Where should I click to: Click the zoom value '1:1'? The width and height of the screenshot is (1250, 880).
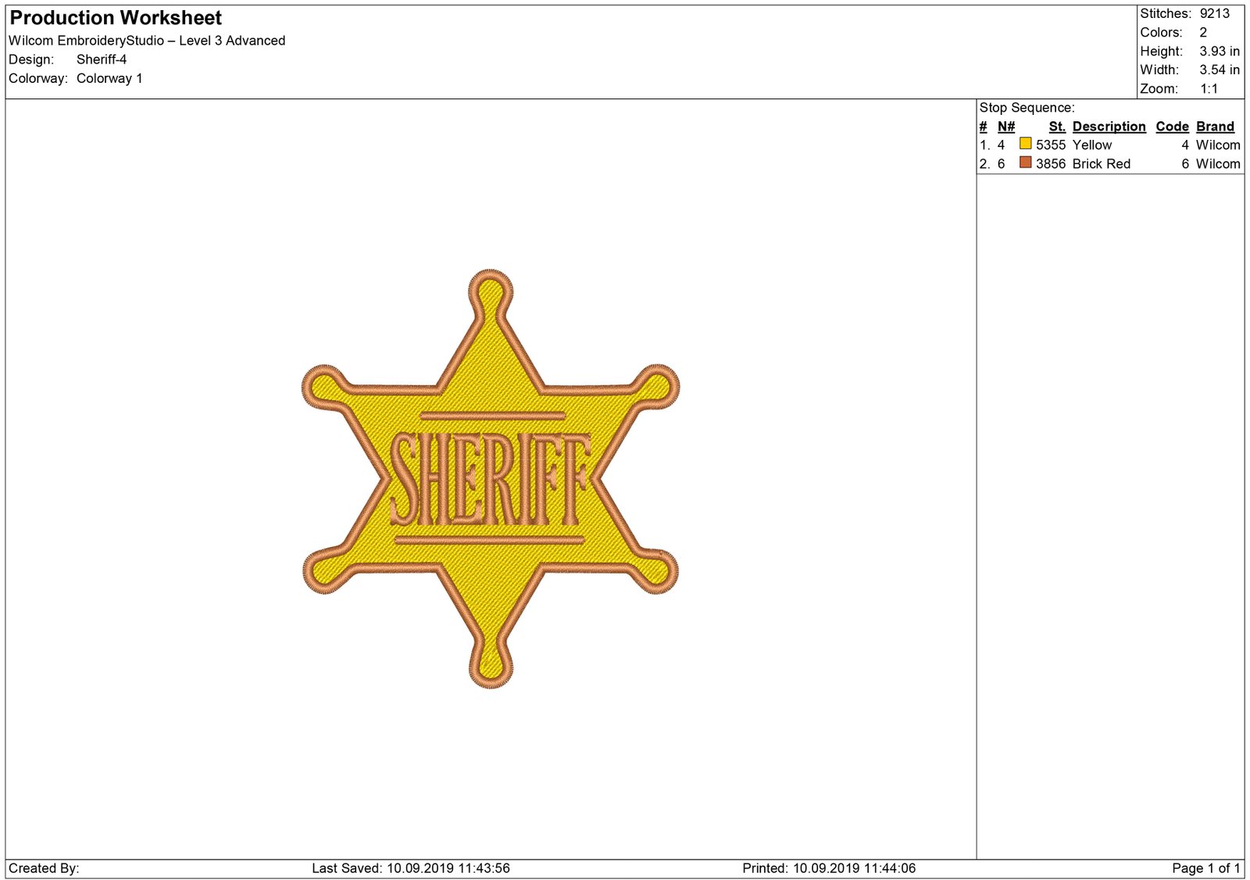click(1209, 88)
